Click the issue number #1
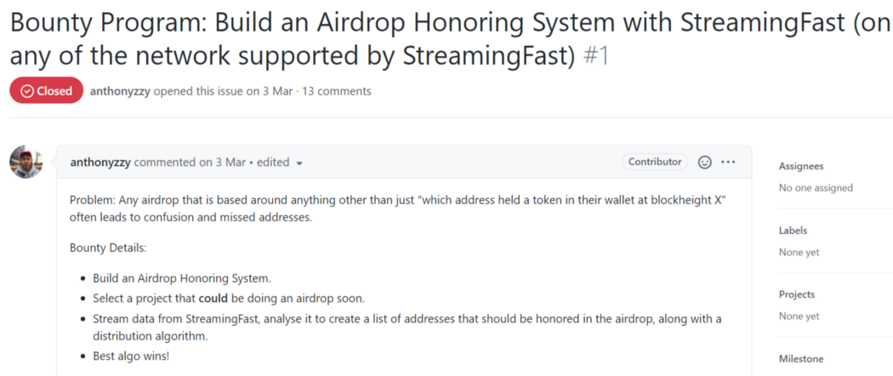This screenshot has height=376, width=893. (597, 56)
